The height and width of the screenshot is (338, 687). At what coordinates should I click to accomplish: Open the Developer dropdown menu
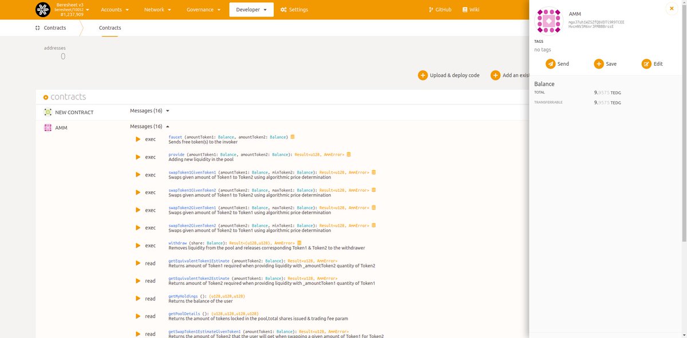click(x=251, y=10)
